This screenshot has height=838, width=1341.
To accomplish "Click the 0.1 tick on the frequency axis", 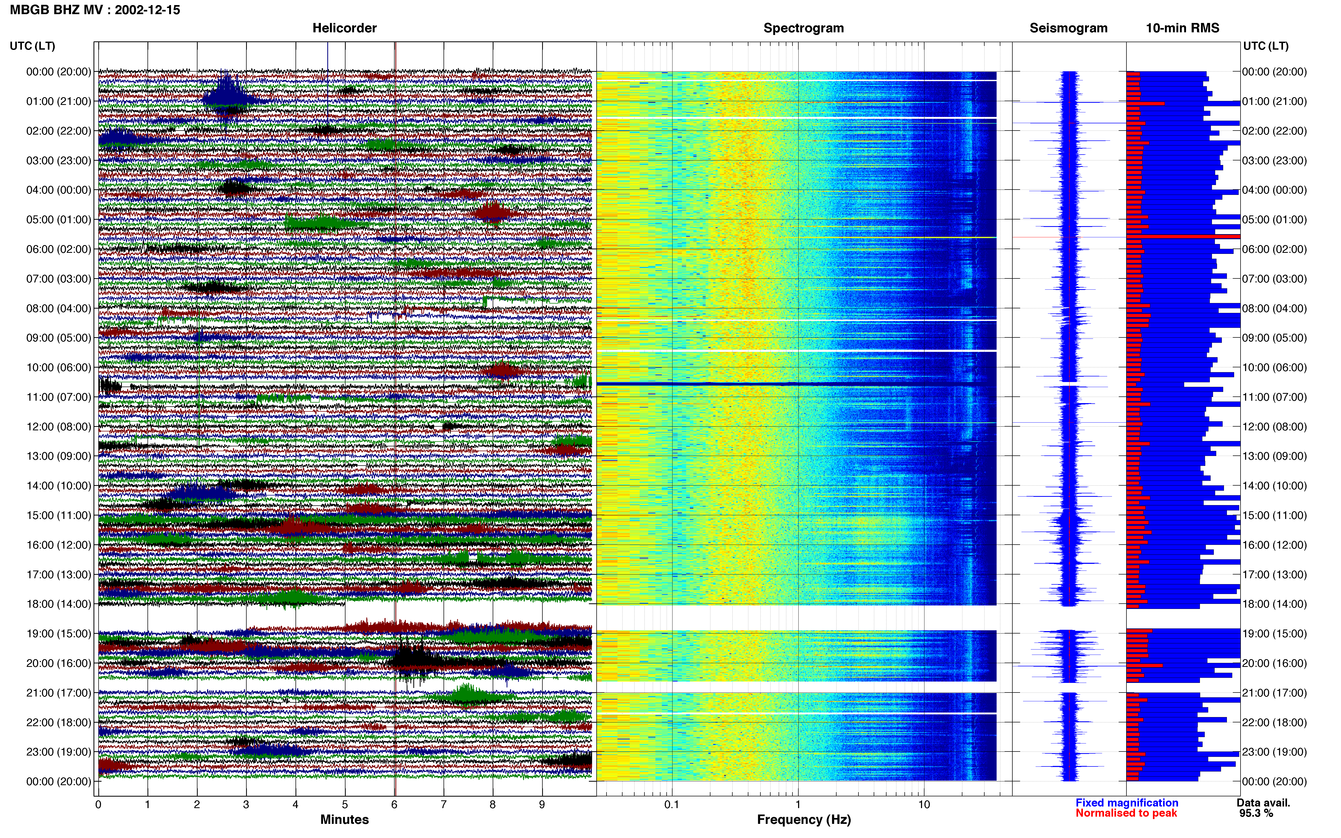I will [672, 805].
